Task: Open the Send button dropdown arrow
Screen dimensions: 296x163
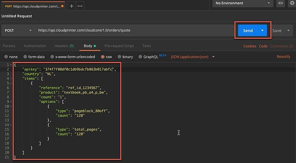Action: point(262,30)
